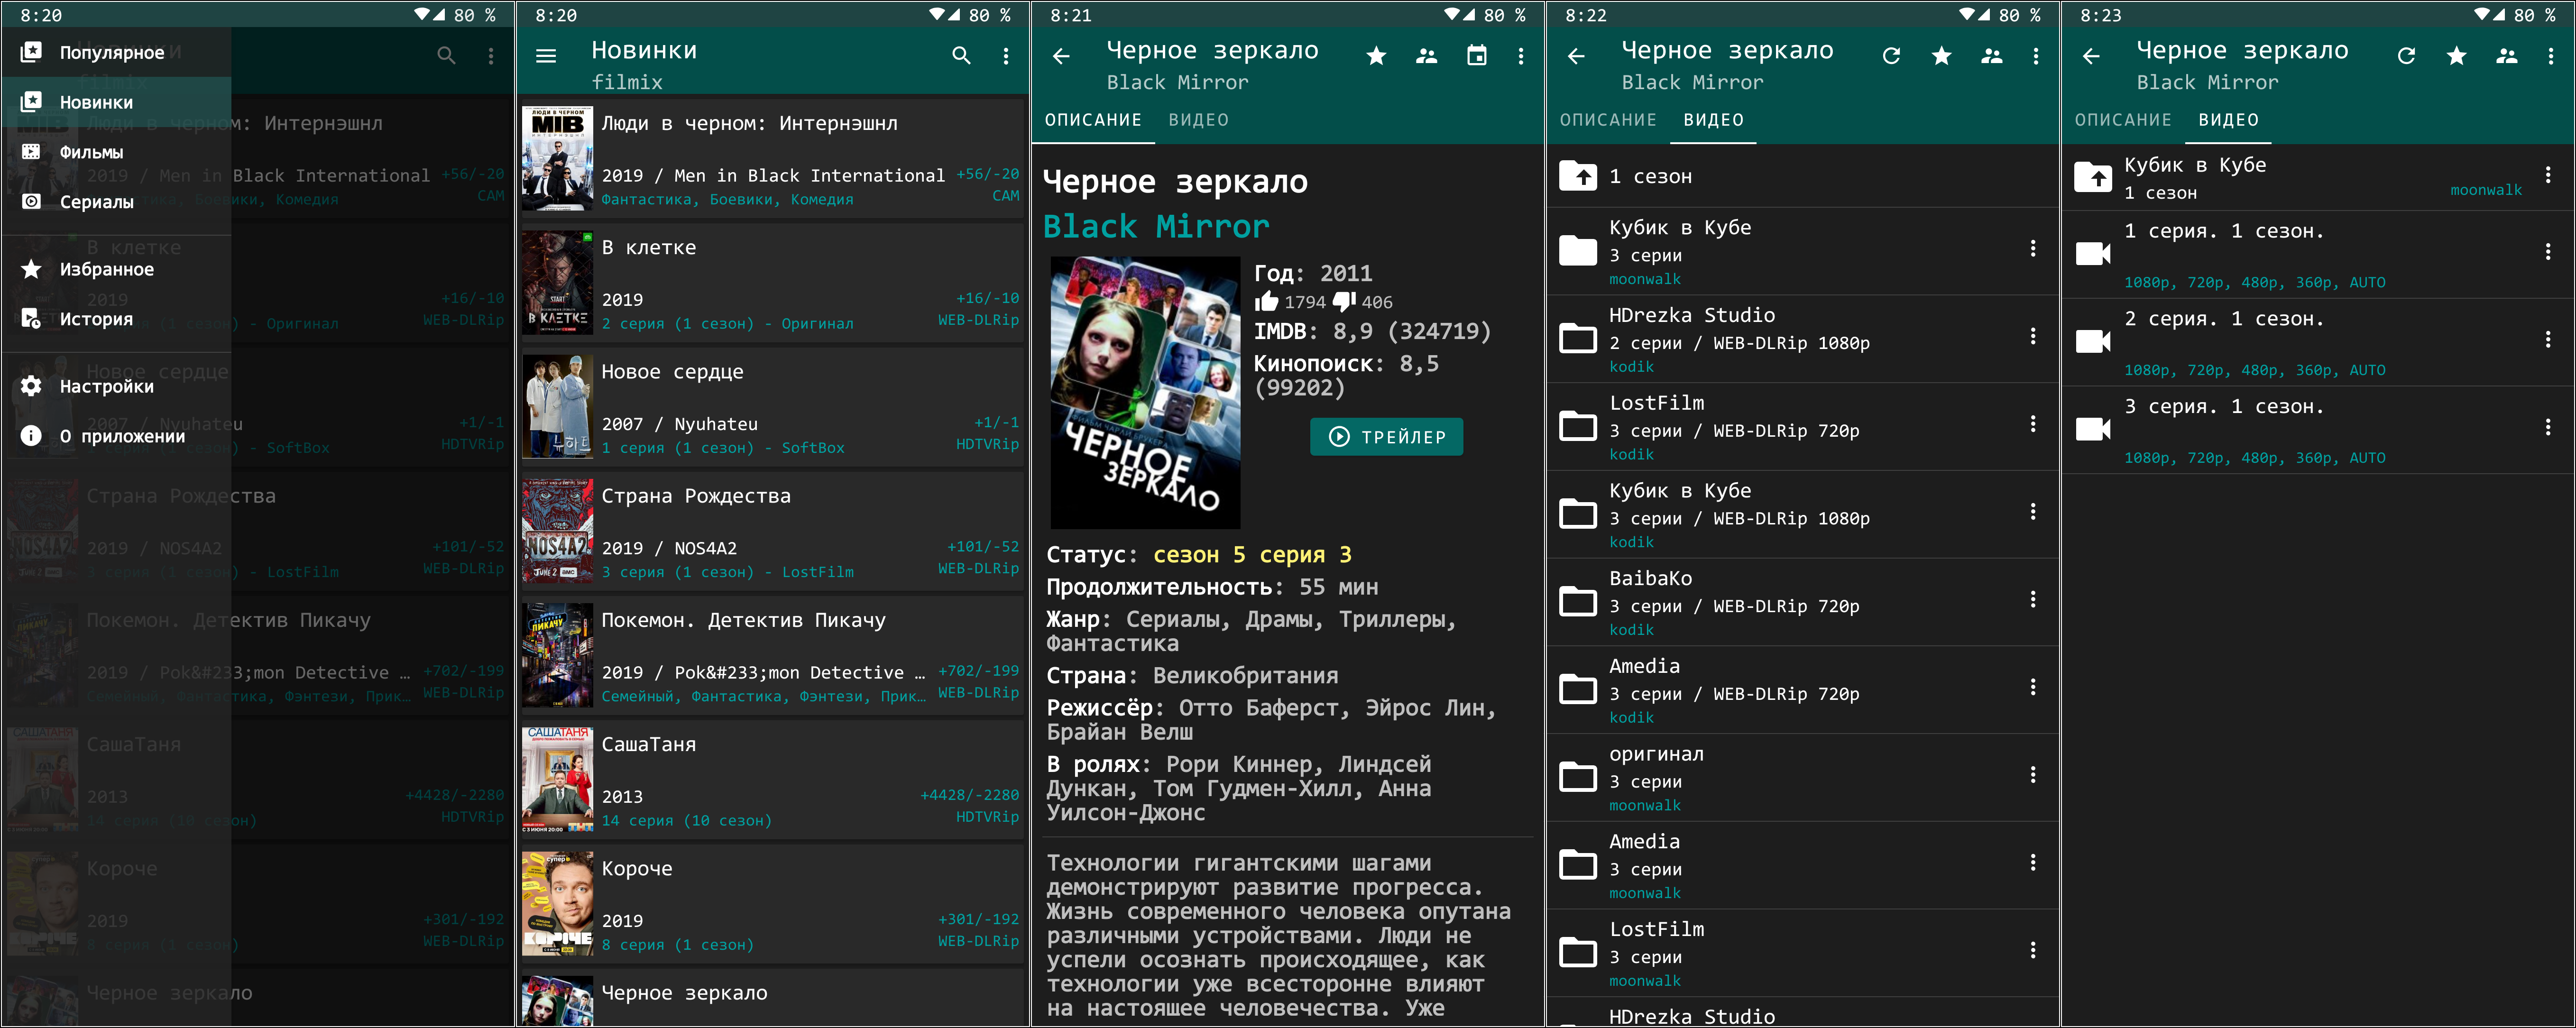The height and width of the screenshot is (1028, 2576).
Task: Tap the gear icon next to Настройки
Action: [31, 386]
